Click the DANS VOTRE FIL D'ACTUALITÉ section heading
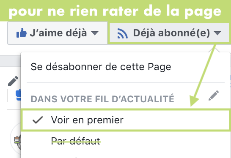This screenshot has height=158, width=231. coord(102,99)
